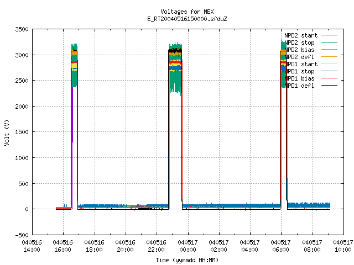Click the 'NPD1 defl' legend label

(299, 86)
